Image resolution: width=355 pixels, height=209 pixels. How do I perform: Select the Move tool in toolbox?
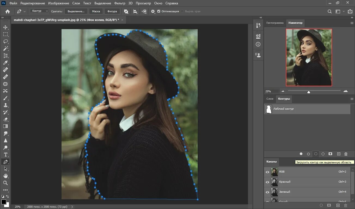click(x=5, y=27)
